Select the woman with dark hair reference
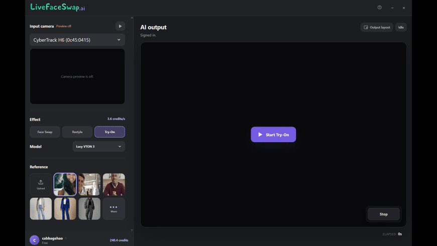 tap(65, 184)
